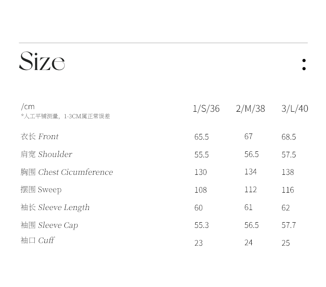Image resolution: width=326 pixels, height=287 pixels.
Task: Click the two-dot icon beside the Size heading
Action: coord(304,64)
